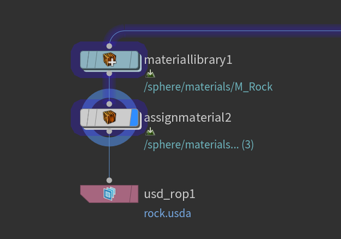Click the layer badge icon under assignmaterial2
Image resolution: width=341 pixels, height=239 pixels.
[x=150, y=131]
